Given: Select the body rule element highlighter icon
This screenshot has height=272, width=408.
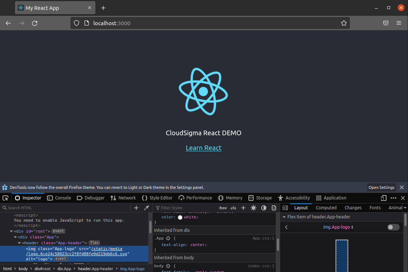Looking at the screenshot, I should (x=168, y=266).
